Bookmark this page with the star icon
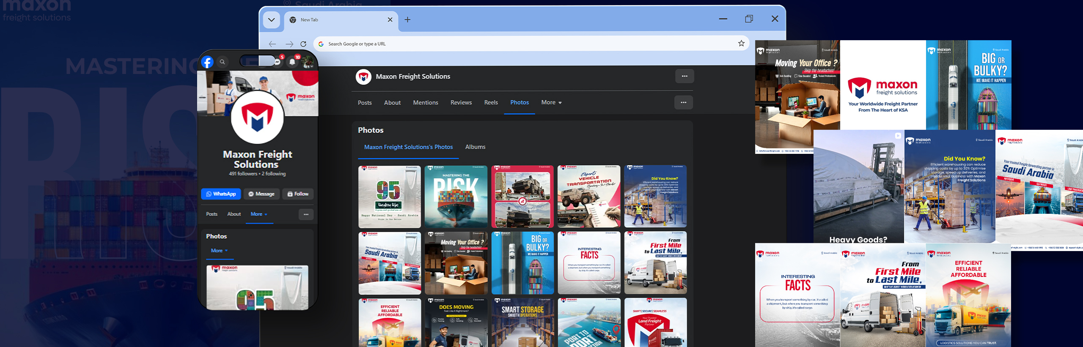1083x347 pixels. tap(741, 44)
